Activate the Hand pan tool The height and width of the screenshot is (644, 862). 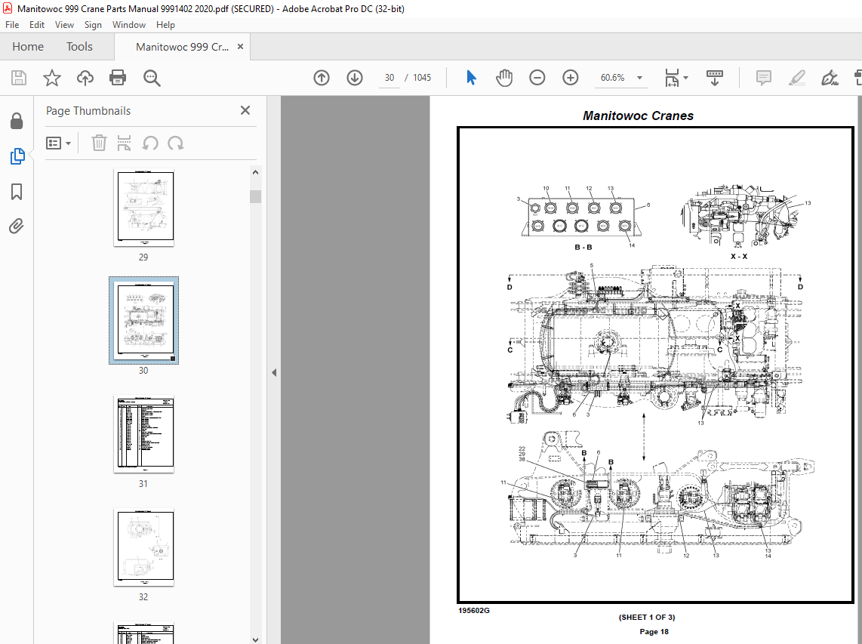[503, 78]
